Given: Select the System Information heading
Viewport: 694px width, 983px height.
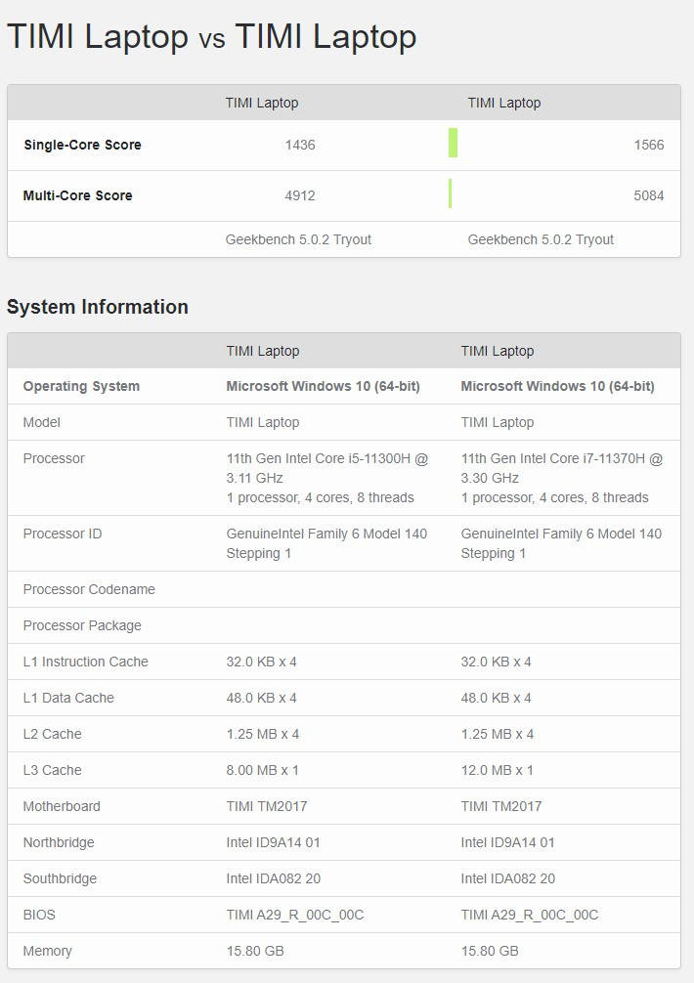Looking at the screenshot, I should [98, 307].
